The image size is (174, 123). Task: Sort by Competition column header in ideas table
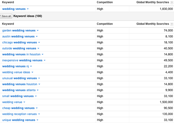pyautogui.click(x=105, y=24)
